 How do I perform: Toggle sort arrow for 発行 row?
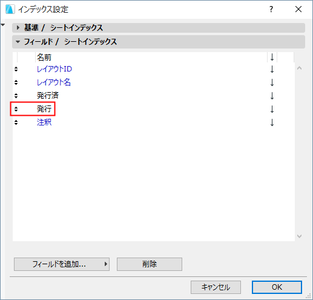point(272,109)
